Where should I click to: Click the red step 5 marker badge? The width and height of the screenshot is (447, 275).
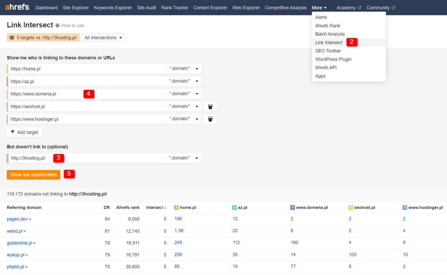[x=69, y=174]
